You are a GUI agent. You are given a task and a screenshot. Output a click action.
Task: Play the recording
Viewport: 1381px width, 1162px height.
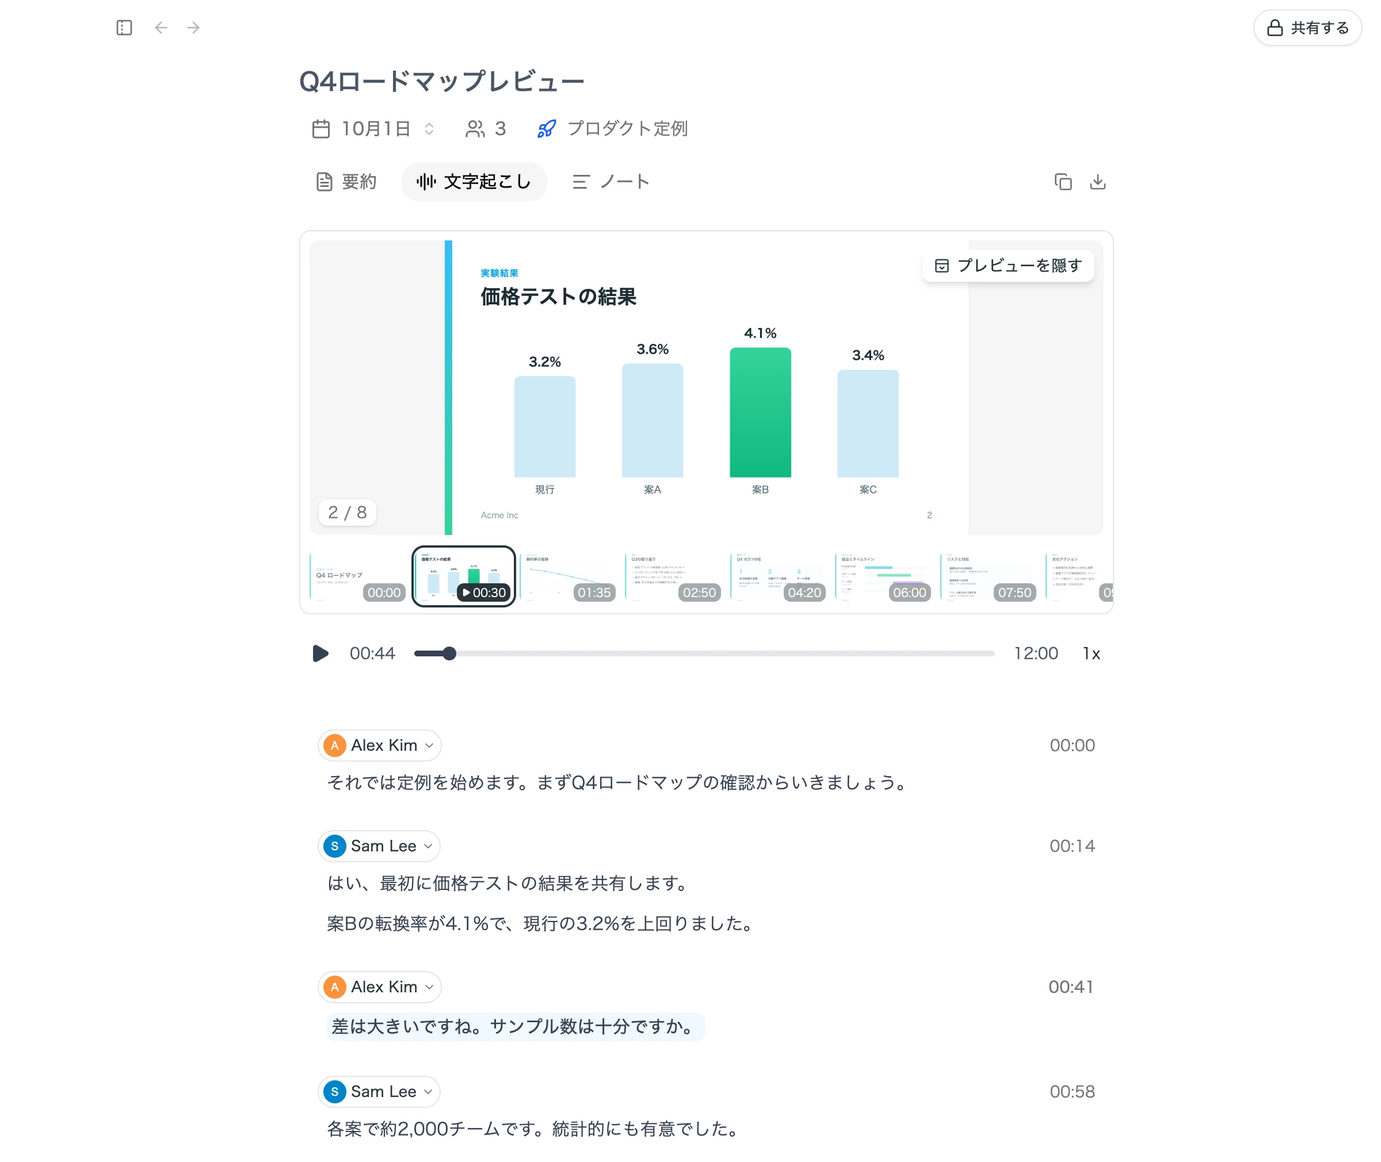tap(320, 653)
